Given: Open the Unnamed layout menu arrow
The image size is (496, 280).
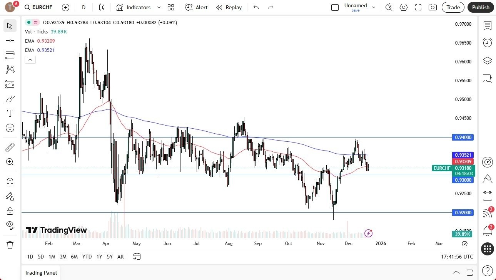Looking at the screenshot, I should click(373, 7).
